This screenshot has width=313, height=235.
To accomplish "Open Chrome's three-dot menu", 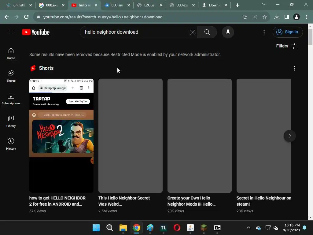I will tap(306, 17).
